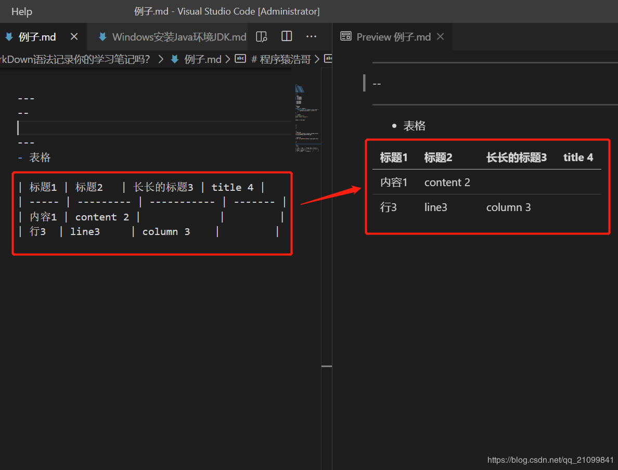Screen dimensions: 618x470
Task: Open the Help menu
Action: pyautogui.click(x=22, y=11)
